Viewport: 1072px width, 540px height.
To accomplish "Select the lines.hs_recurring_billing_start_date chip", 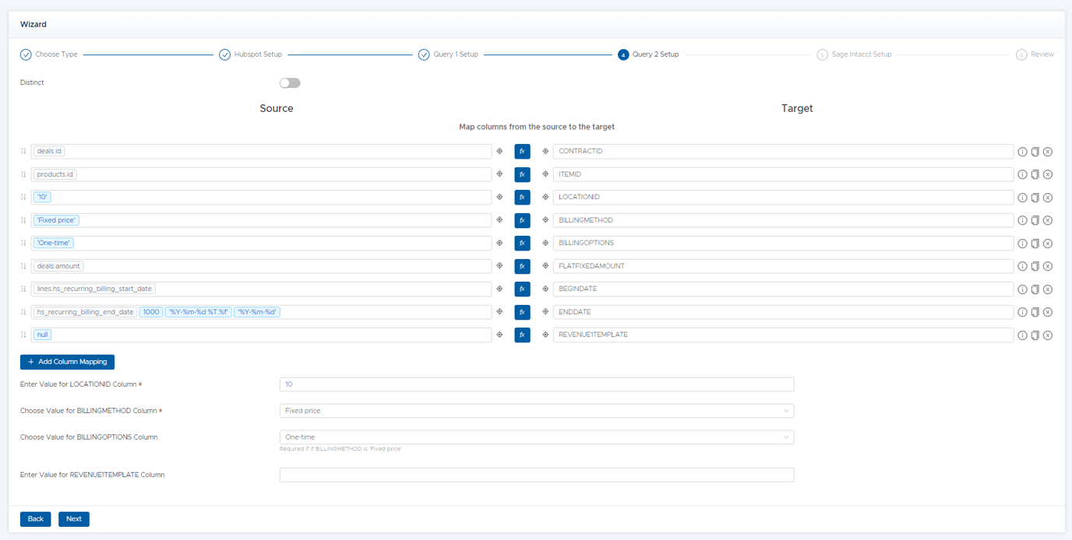I will point(94,289).
